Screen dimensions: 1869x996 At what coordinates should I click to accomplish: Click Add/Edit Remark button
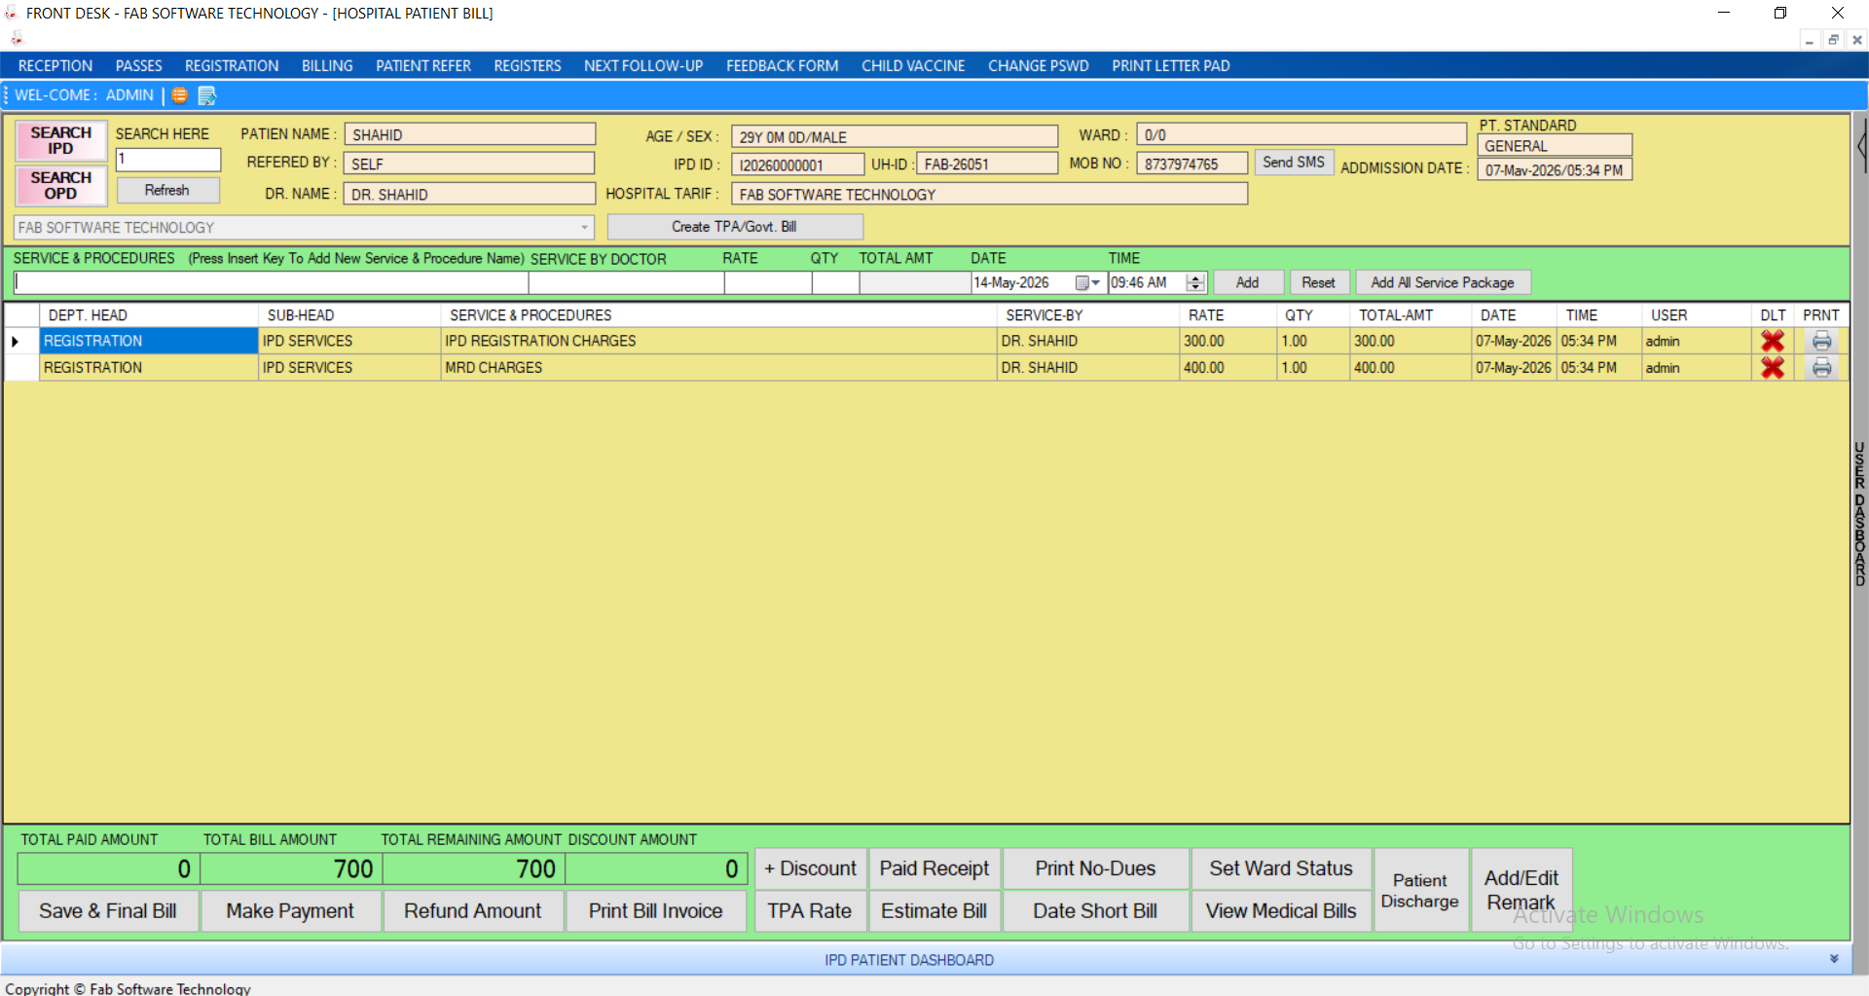pyautogui.click(x=1521, y=890)
